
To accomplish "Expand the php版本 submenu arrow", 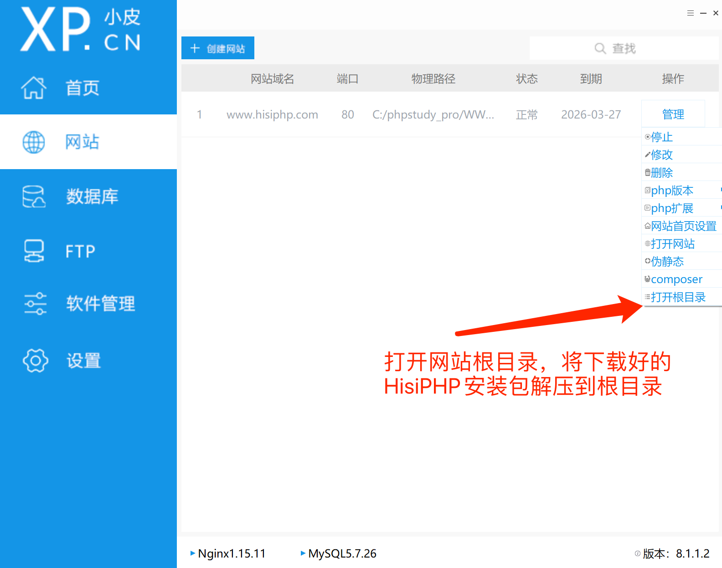I will click(x=721, y=190).
